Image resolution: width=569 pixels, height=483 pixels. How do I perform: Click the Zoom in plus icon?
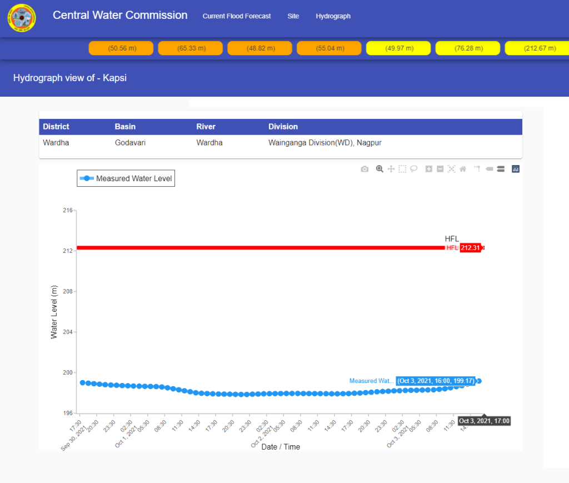coord(429,169)
